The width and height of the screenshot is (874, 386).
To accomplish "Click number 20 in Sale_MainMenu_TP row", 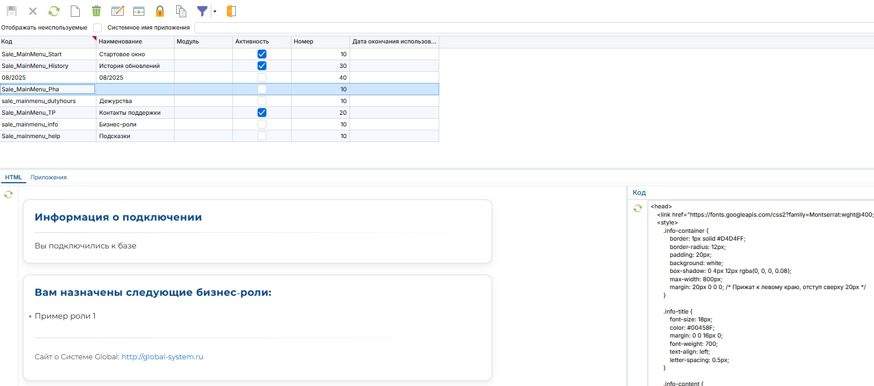I will 321,113.
